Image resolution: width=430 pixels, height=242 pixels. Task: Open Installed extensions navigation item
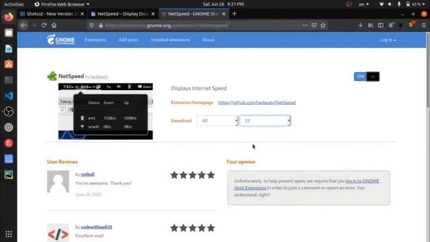coord(170,40)
